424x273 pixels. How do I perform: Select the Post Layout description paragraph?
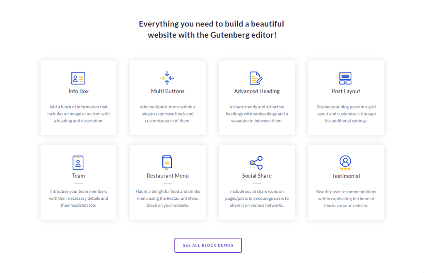pyautogui.click(x=346, y=114)
